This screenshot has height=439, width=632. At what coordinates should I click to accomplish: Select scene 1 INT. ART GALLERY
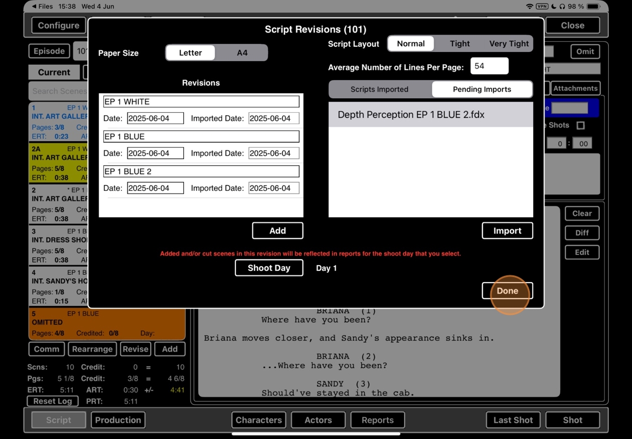pos(59,122)
